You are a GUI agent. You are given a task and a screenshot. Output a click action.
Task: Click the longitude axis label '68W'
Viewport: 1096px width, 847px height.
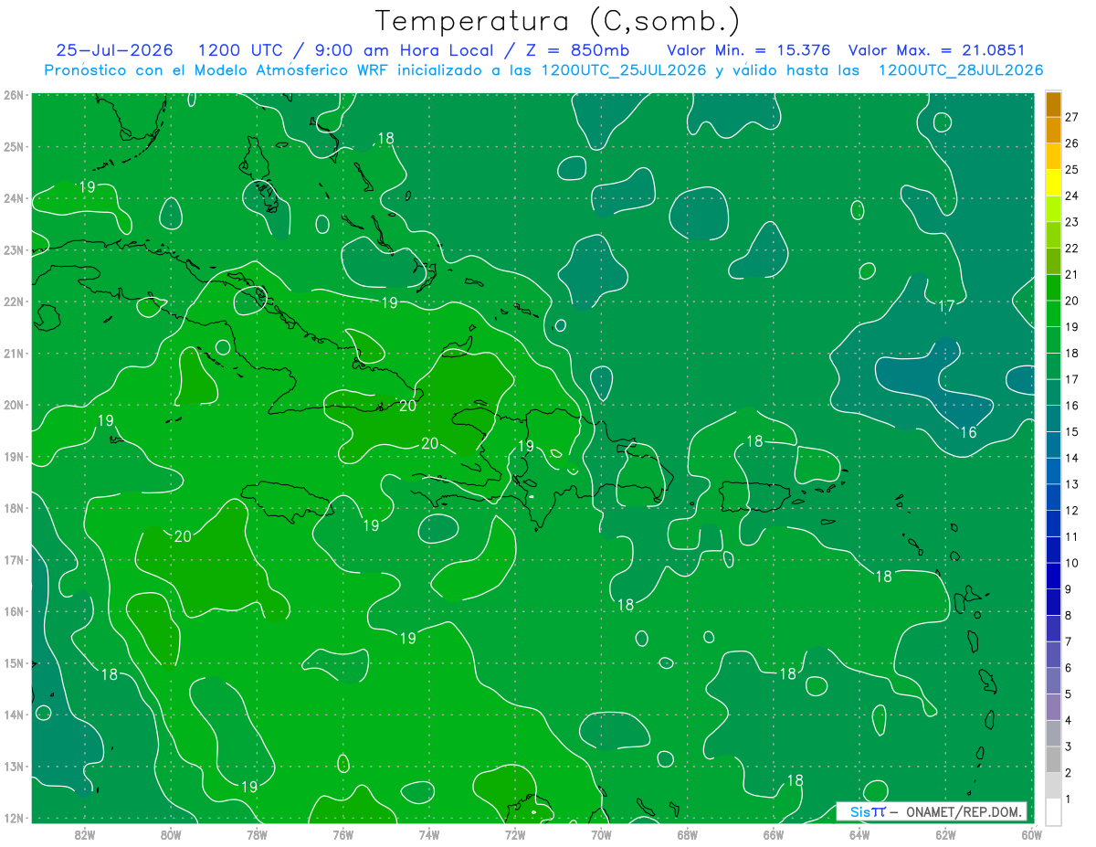point(688,834)
